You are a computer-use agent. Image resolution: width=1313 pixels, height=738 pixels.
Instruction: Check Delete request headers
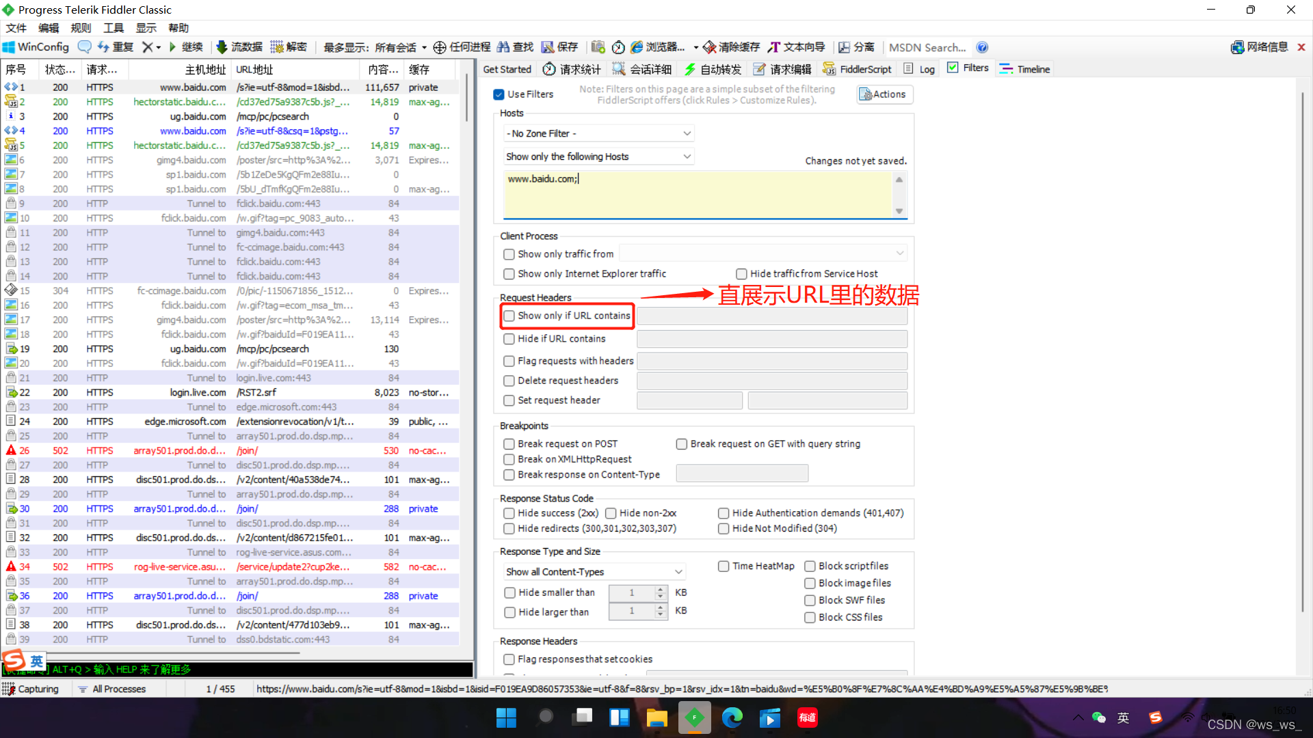coord(509,381)
